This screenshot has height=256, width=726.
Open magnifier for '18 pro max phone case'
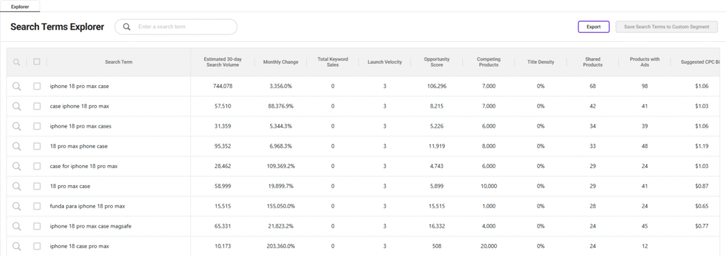(x=17, y=146)
